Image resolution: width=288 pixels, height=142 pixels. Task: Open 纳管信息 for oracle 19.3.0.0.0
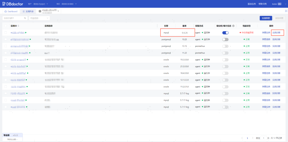click(x=266, y=60)
